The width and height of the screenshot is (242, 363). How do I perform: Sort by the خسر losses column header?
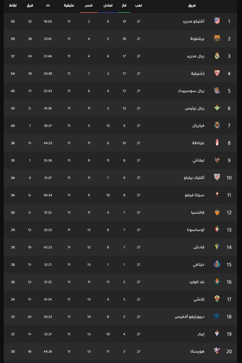(x=89, y=5)
